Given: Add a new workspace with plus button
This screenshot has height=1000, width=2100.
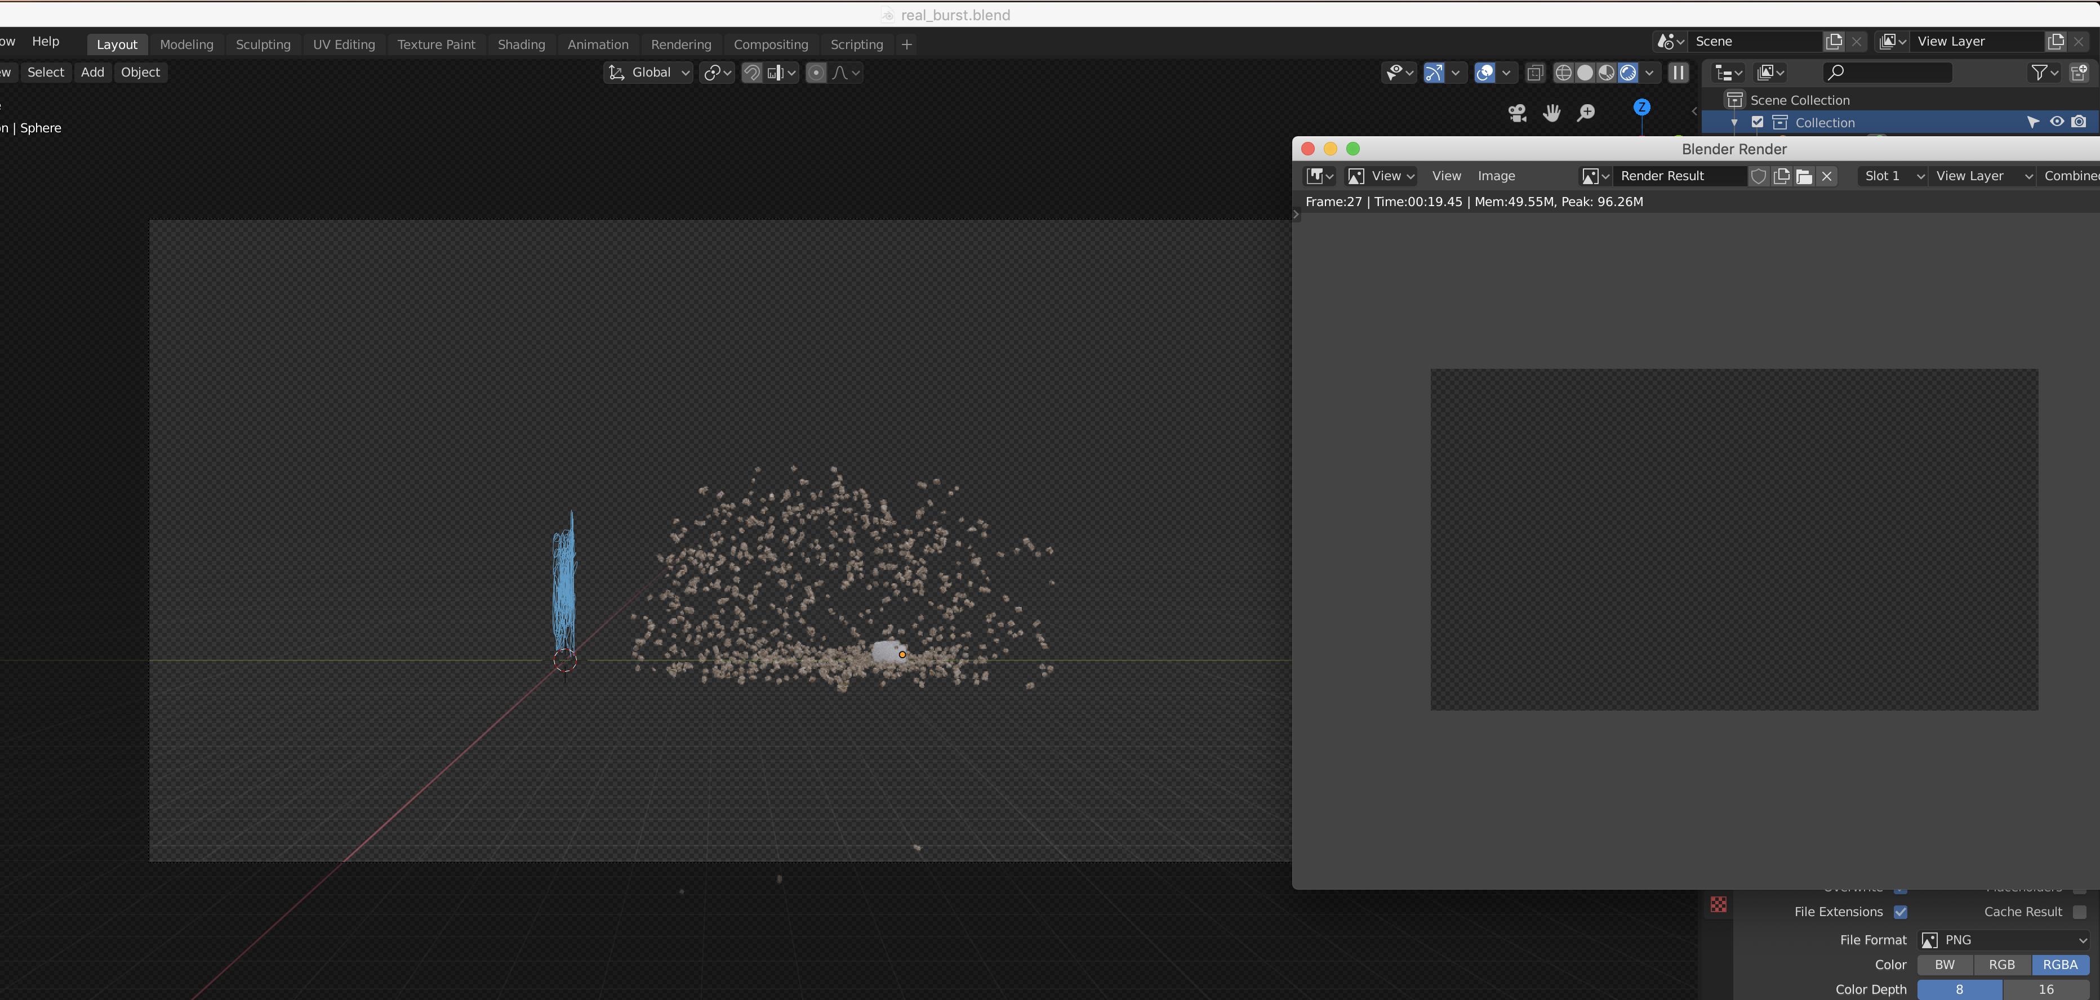Looking at the screenshot, I should pos(906,45).
